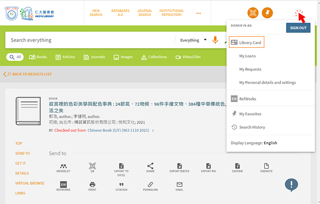Start voice search with microphone icon
Viewport: 320px width, 204px height.
[x=215, y=40]
